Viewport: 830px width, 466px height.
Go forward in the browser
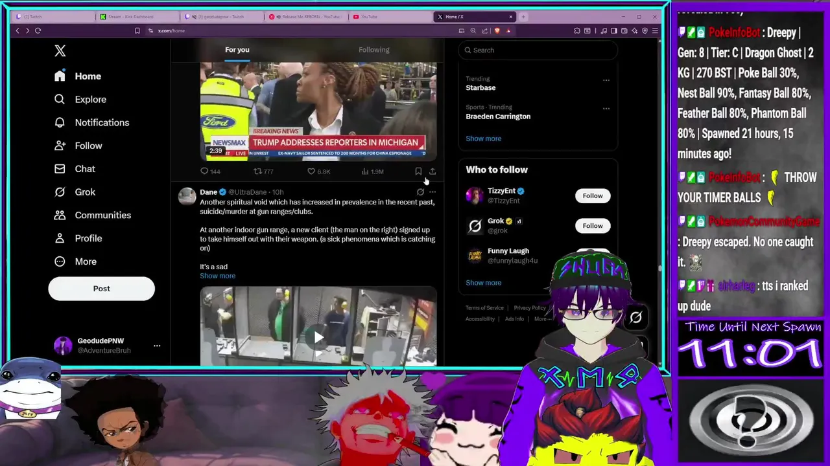(x=27, y=30)
